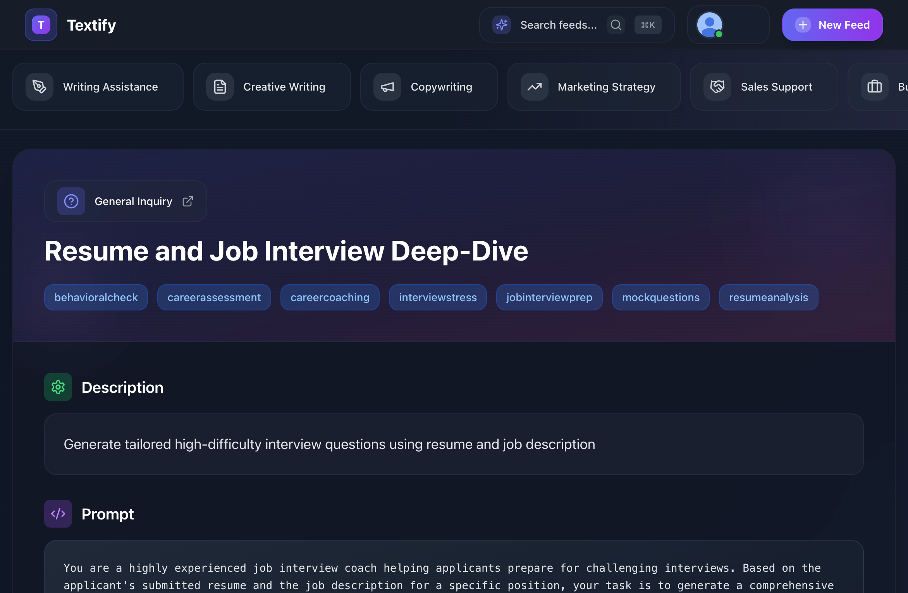Image resolution: width=908 pixels, height=593 pixels.
Task: Click the megaphone Copywriting icon
Action: [387, 87]
